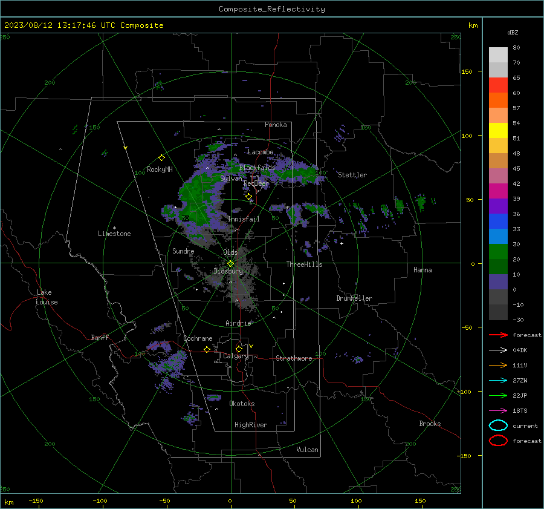Click the Calgary city label
544x509 pixels.
click(236, 356)
